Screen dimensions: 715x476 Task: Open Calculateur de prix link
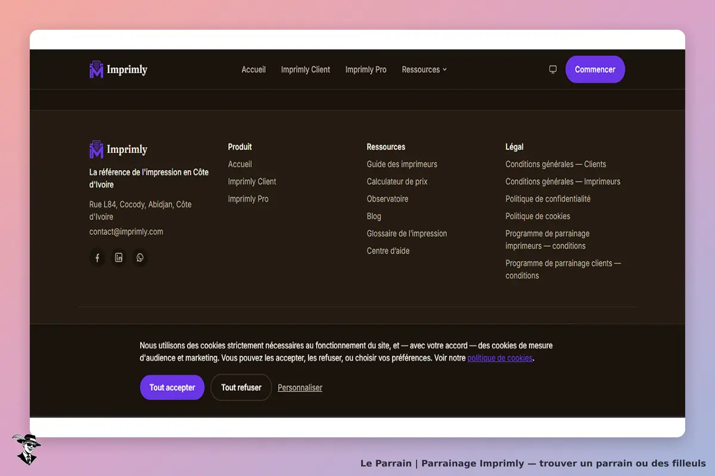click(x=397, y=181)
